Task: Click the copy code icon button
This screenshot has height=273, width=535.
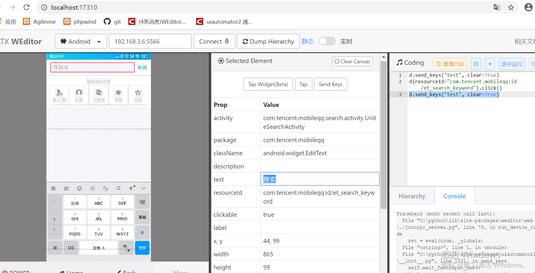Action: tap(476, 64)
